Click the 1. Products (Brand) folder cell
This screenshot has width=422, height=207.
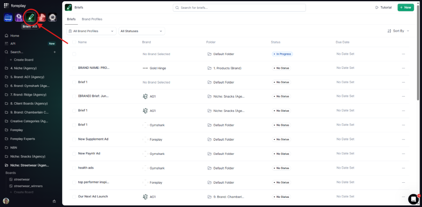tap(225, 68)
